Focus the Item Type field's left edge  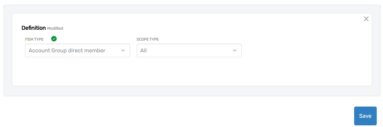26,50
